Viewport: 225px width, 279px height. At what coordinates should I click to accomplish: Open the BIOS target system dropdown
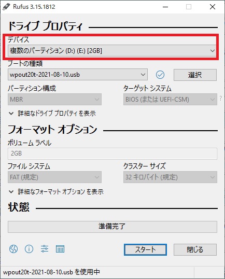[x=170, y=99]
